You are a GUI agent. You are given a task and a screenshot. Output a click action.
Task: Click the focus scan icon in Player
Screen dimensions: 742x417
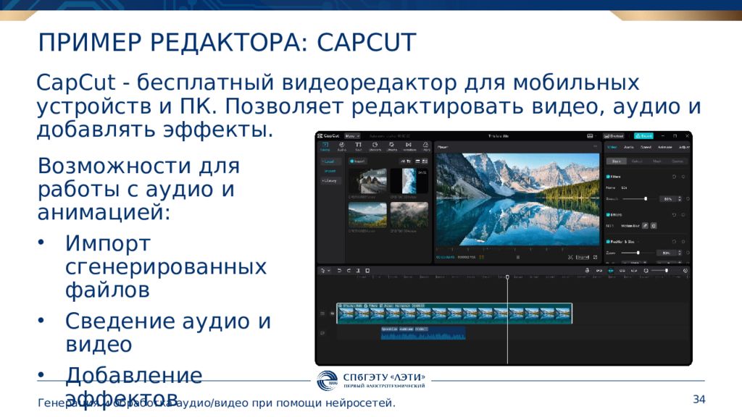[570, 257]
